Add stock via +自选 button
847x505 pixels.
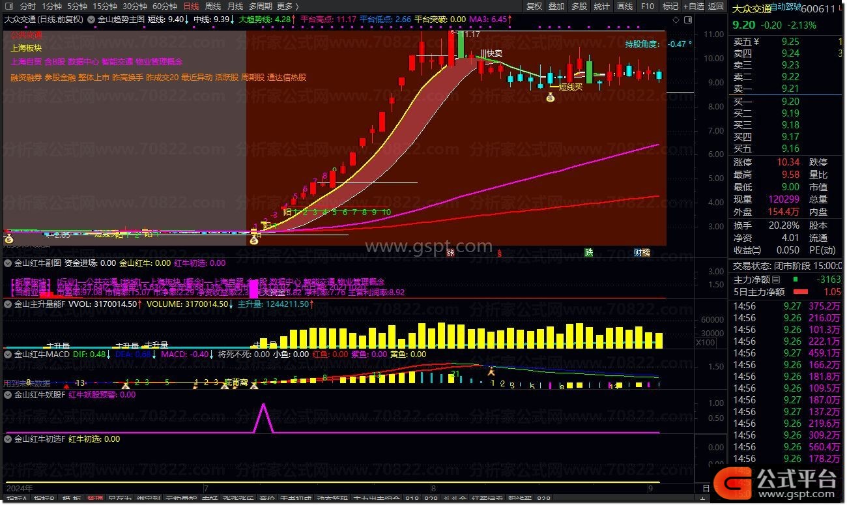(693, 6)
